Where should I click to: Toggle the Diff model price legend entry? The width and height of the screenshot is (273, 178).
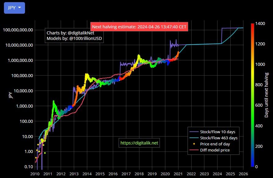(210, 150)
